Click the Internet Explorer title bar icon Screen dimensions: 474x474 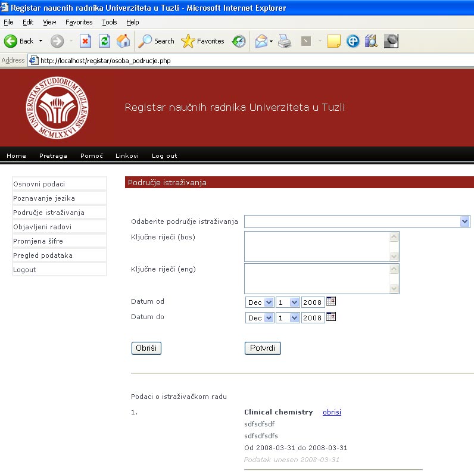point(4,7)
